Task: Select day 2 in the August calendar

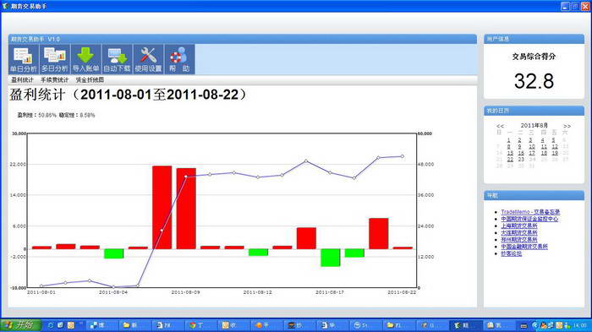Action: click(519, 140)
